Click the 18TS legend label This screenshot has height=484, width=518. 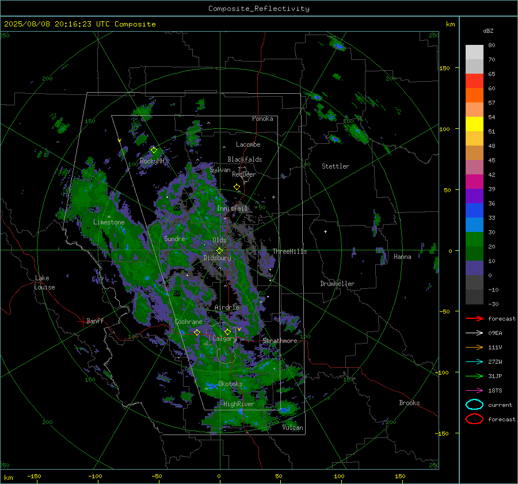(x=495, y=391)
